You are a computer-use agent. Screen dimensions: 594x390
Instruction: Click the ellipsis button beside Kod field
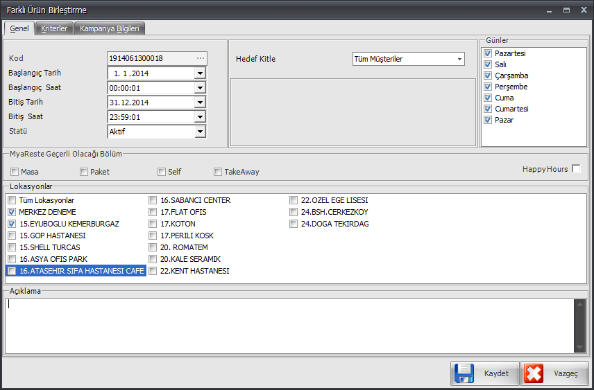pos(201,58)
